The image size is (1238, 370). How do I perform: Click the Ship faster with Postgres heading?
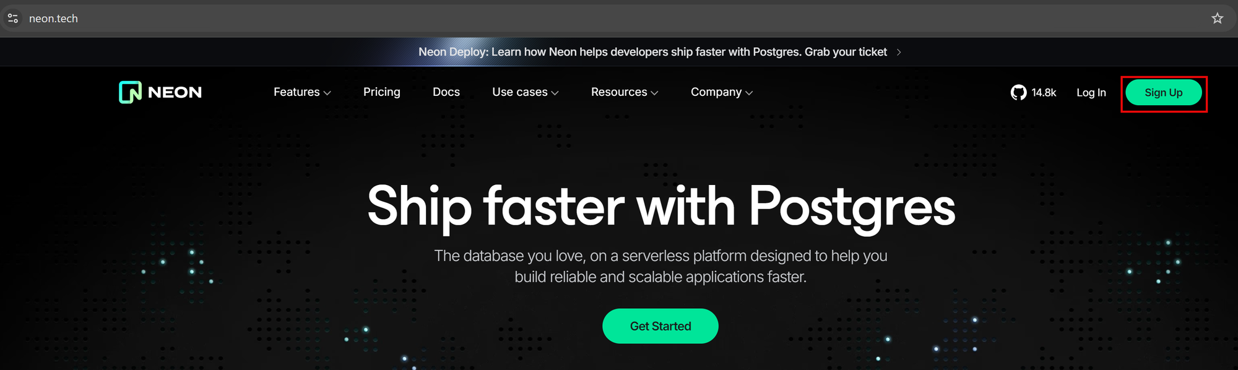tap(661, 207)
